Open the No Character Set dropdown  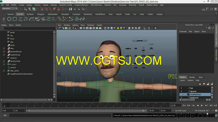tap(202, 111)
